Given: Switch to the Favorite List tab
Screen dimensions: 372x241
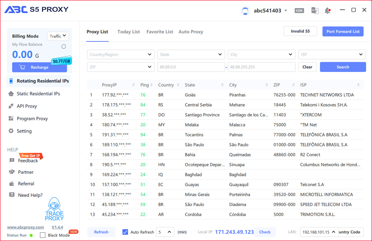Looking at the screenshot, I should [160, 32].
